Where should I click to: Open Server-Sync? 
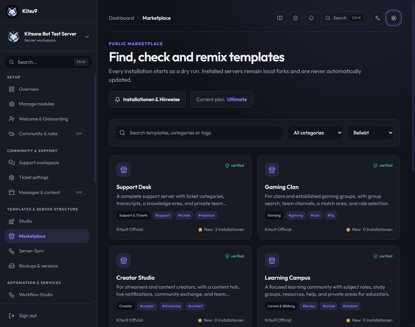(47, 251)
